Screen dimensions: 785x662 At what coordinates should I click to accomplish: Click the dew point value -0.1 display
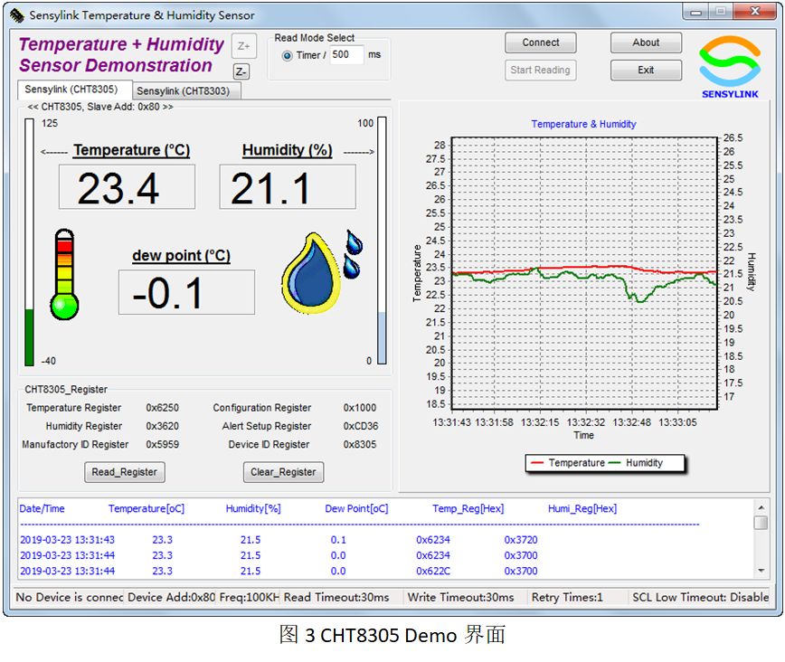[186, 292]
